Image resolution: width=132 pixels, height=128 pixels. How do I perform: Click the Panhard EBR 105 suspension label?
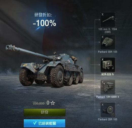pyautogui.click(x=108, y=119)
